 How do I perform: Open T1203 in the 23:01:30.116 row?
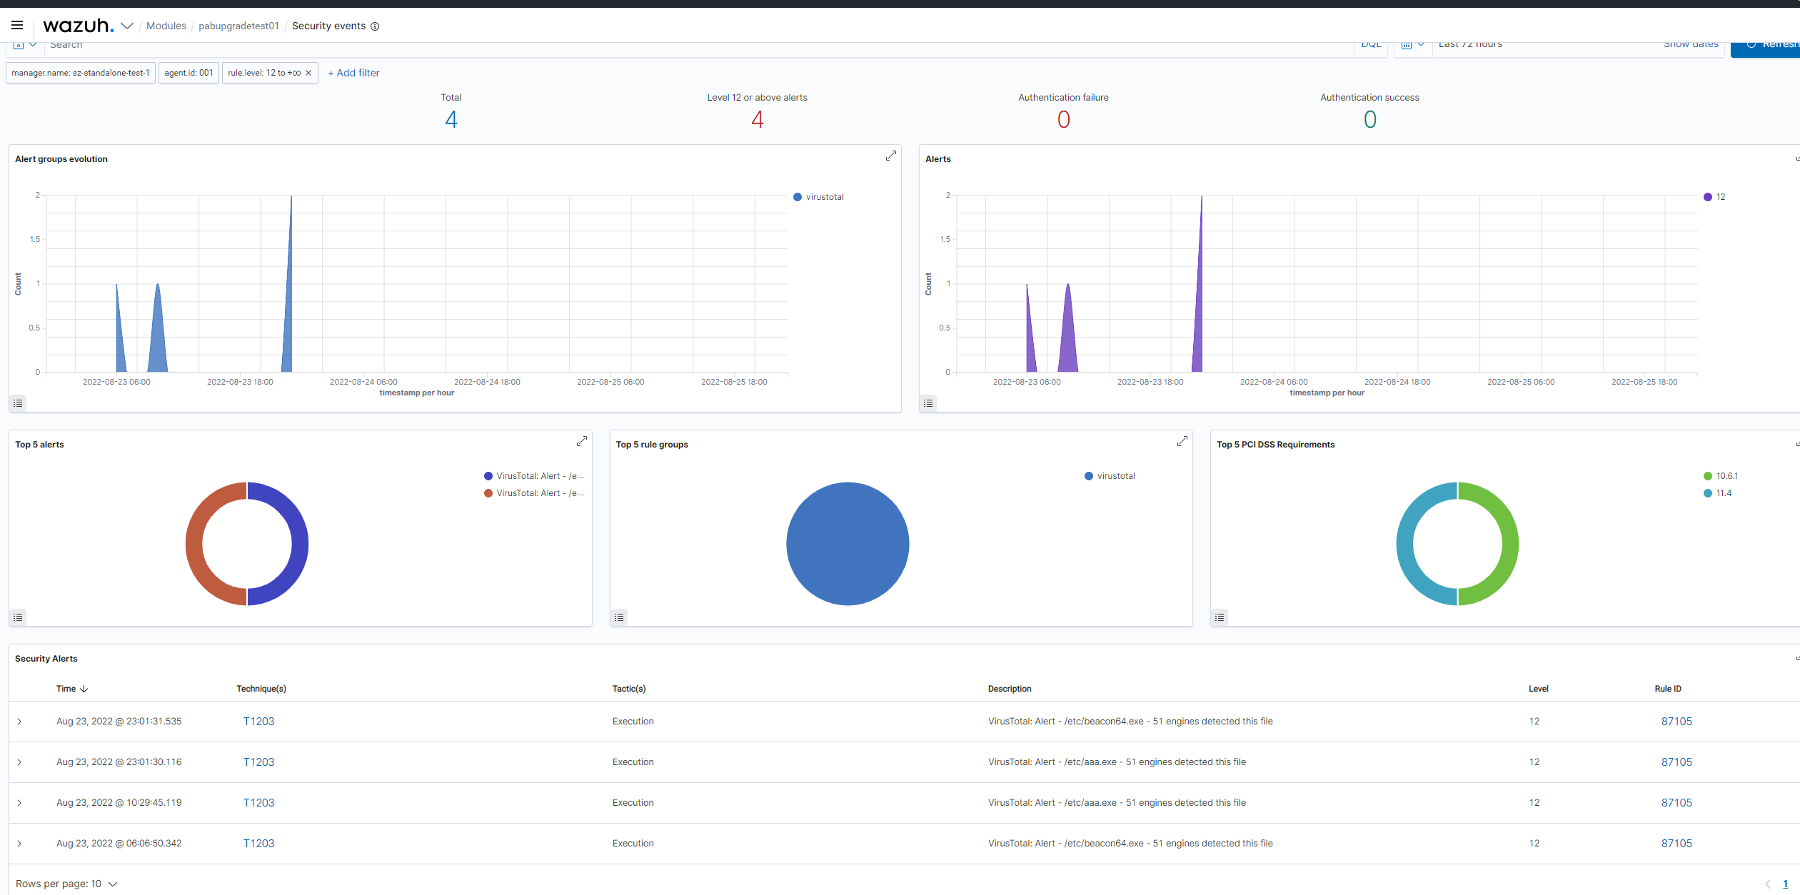coord(258,762)
